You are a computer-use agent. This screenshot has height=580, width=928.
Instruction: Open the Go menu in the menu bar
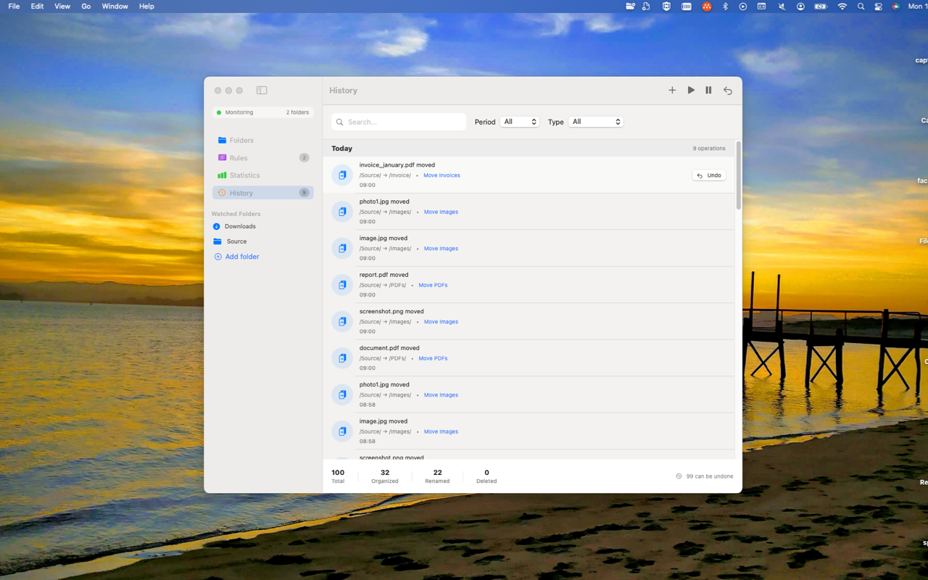[x=86, y=6]
